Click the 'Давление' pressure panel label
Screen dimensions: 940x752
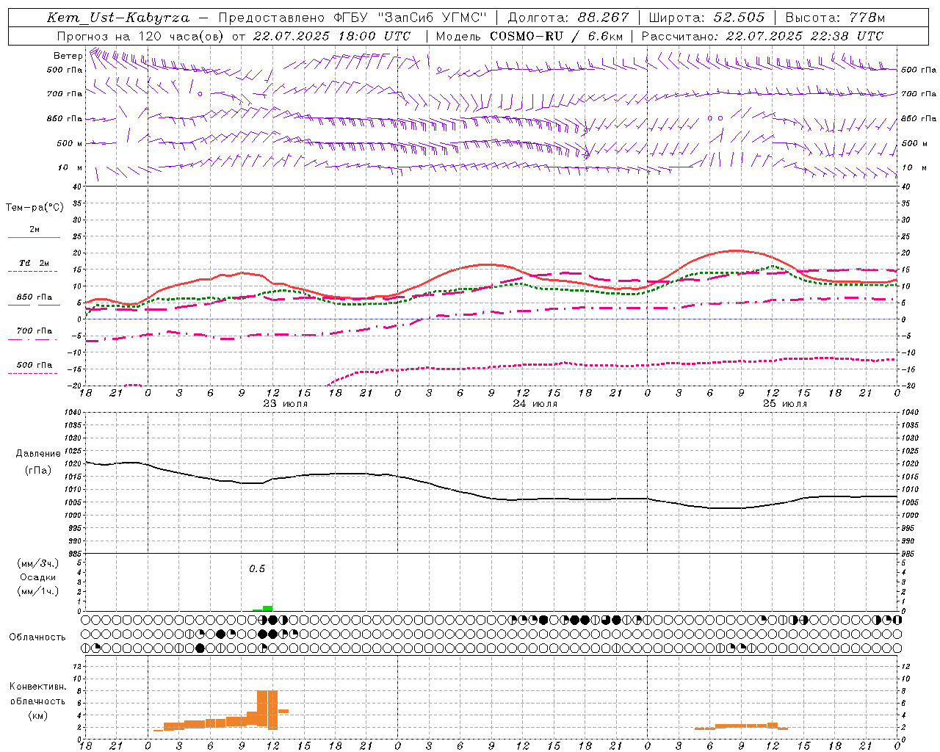coord(37,454)
